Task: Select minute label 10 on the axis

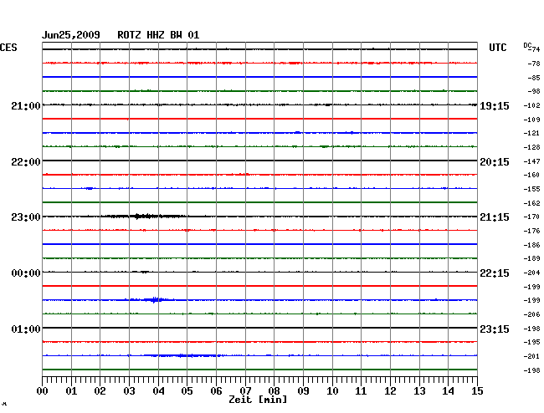Action: (332, 391)
